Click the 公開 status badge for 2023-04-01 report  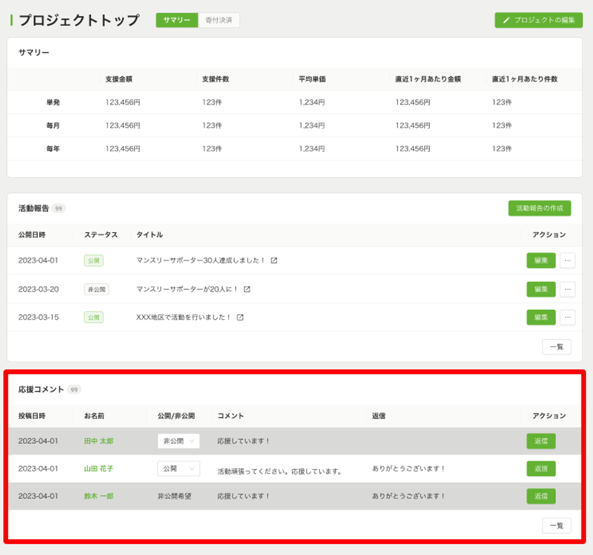pos(94,260)
